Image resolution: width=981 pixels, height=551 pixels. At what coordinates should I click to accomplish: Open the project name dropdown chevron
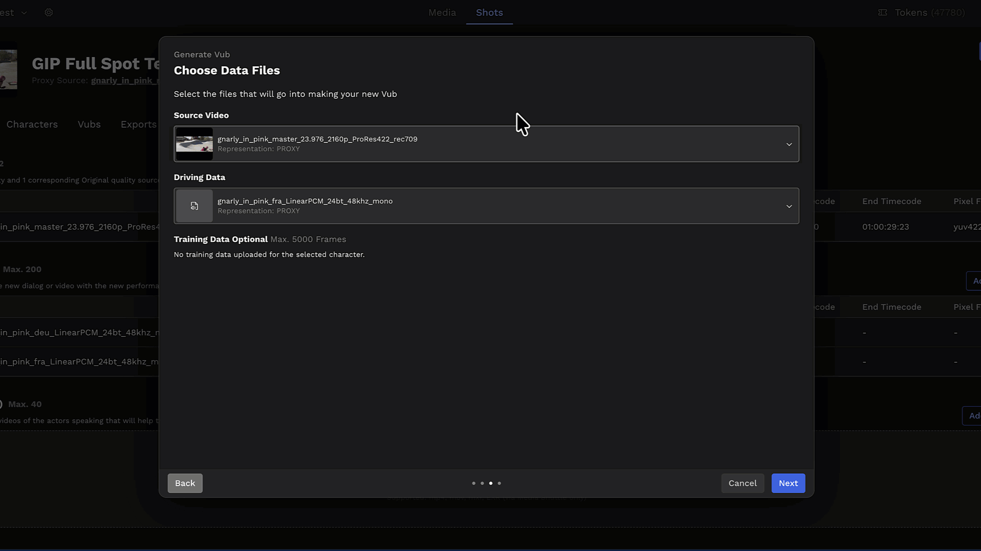[25, 12]
